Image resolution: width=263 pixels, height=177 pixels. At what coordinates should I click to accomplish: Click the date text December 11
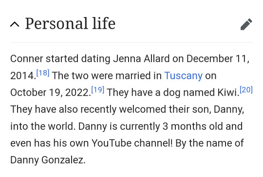[216, 59]
